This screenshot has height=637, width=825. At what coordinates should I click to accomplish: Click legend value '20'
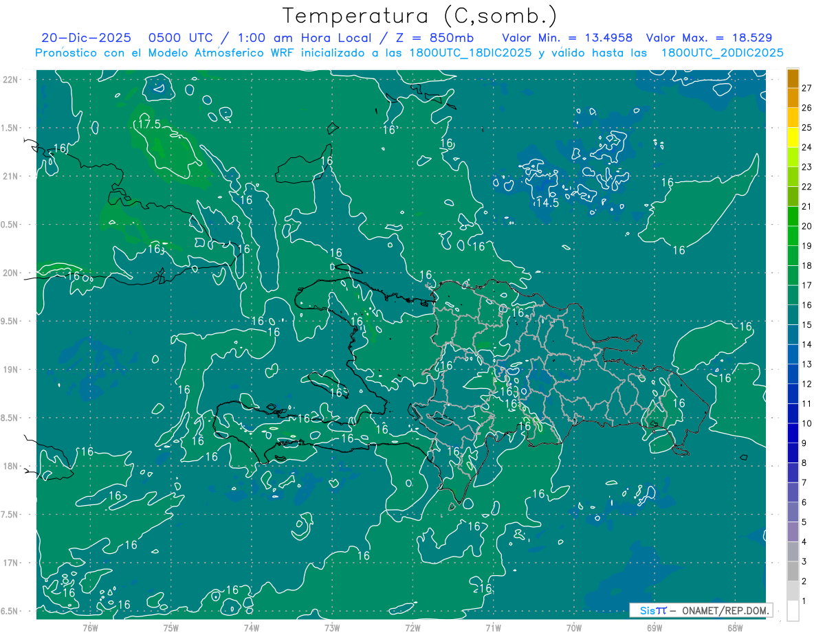[x=806, y=226]
